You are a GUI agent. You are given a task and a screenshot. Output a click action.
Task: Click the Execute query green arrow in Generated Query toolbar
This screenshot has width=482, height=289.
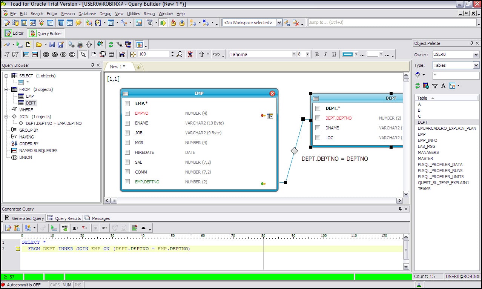54,228
